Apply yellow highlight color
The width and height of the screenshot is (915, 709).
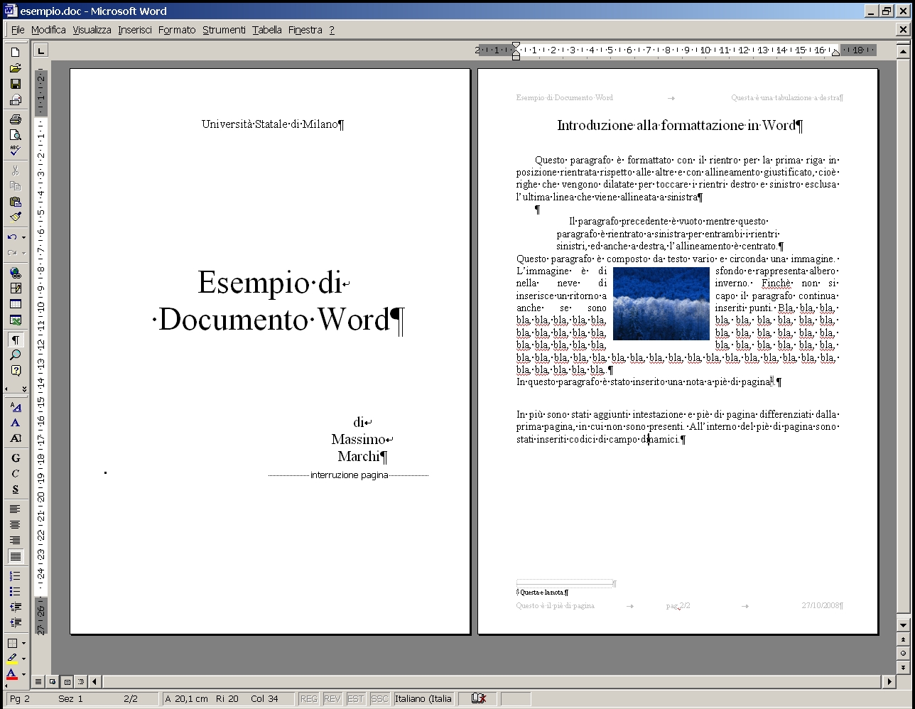[12, 659]
